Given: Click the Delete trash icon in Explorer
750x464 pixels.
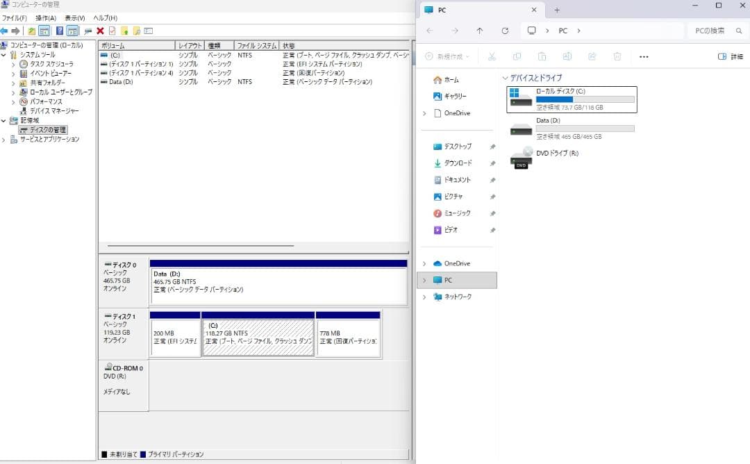Looking at the screenshot, I should [x=617, y=56].
